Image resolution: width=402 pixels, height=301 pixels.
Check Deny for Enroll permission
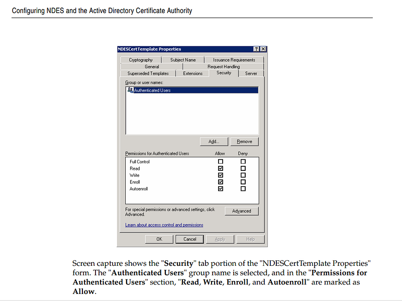[x=243, y=182]
